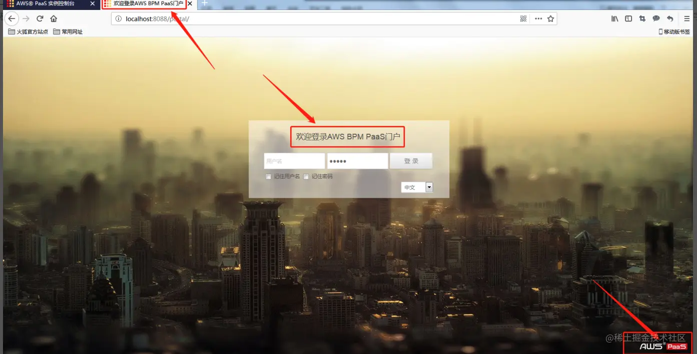Open 移动版书签 mobile bookmarks
This screenshot has width=697, height=354.
click(673, 31)
